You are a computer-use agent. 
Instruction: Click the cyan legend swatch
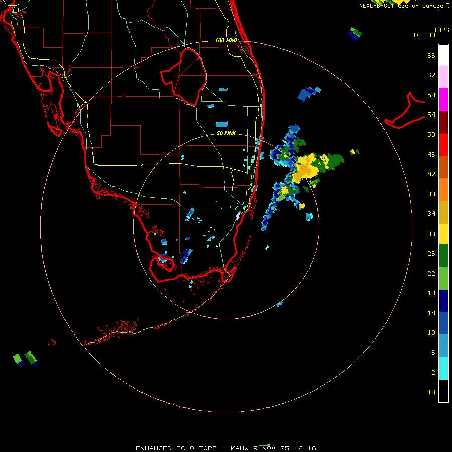click(x=443, y=368)
